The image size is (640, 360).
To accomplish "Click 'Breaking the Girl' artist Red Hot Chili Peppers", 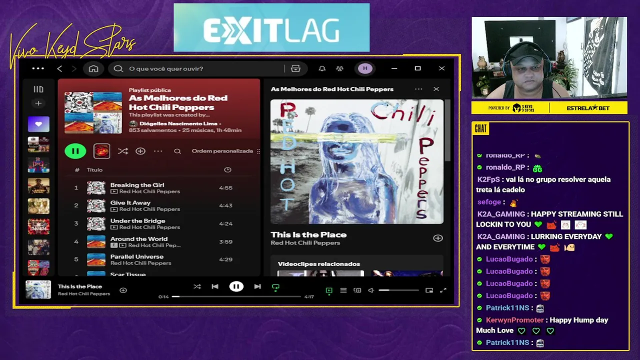I will (x=149, y=191).
